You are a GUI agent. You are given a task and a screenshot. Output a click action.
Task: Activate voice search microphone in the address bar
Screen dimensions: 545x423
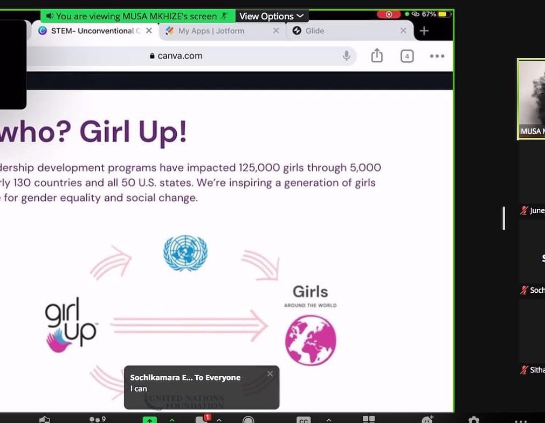pos(347,56)
